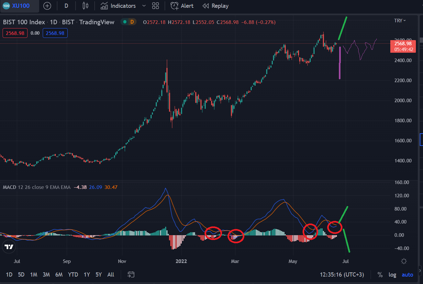
Task: Open the candlestick chart type selector
Action: point(85,6)
